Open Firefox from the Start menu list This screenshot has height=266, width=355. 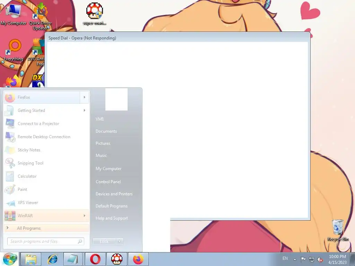42,97
